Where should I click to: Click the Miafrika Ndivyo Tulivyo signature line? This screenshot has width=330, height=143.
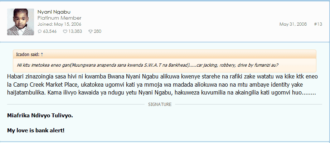point(40,116)
